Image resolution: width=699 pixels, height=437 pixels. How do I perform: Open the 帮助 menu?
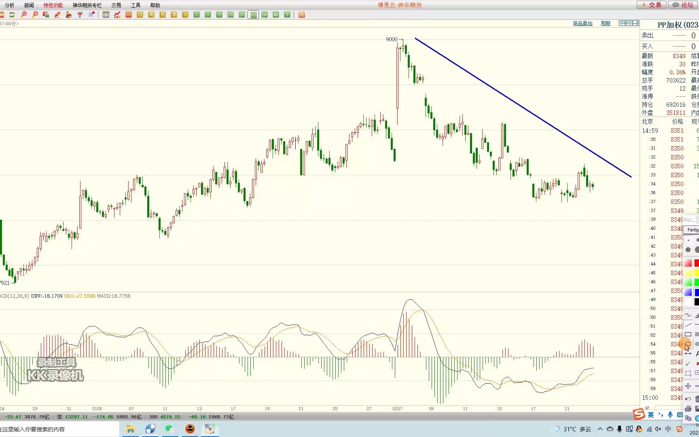[155, 5]
